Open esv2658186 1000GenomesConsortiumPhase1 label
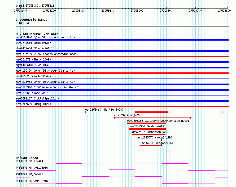This screenshot has width=236, height=187. coord(159,121)
